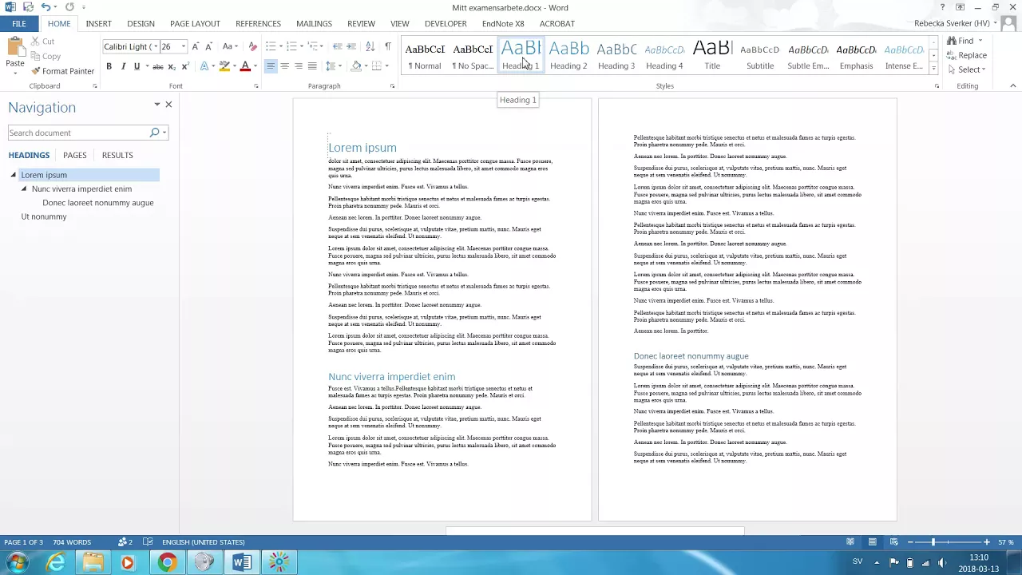Viewport: 1022px width, 575px height.
Task: Toggle Strikethrough formatting
Action: pyautogui.click(x=158, y=66)
